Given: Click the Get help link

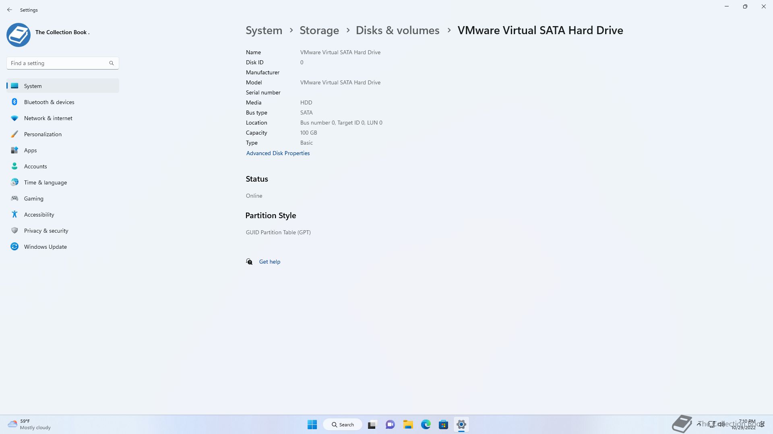Looking at the screenshot, I should (x=270, y=262).
